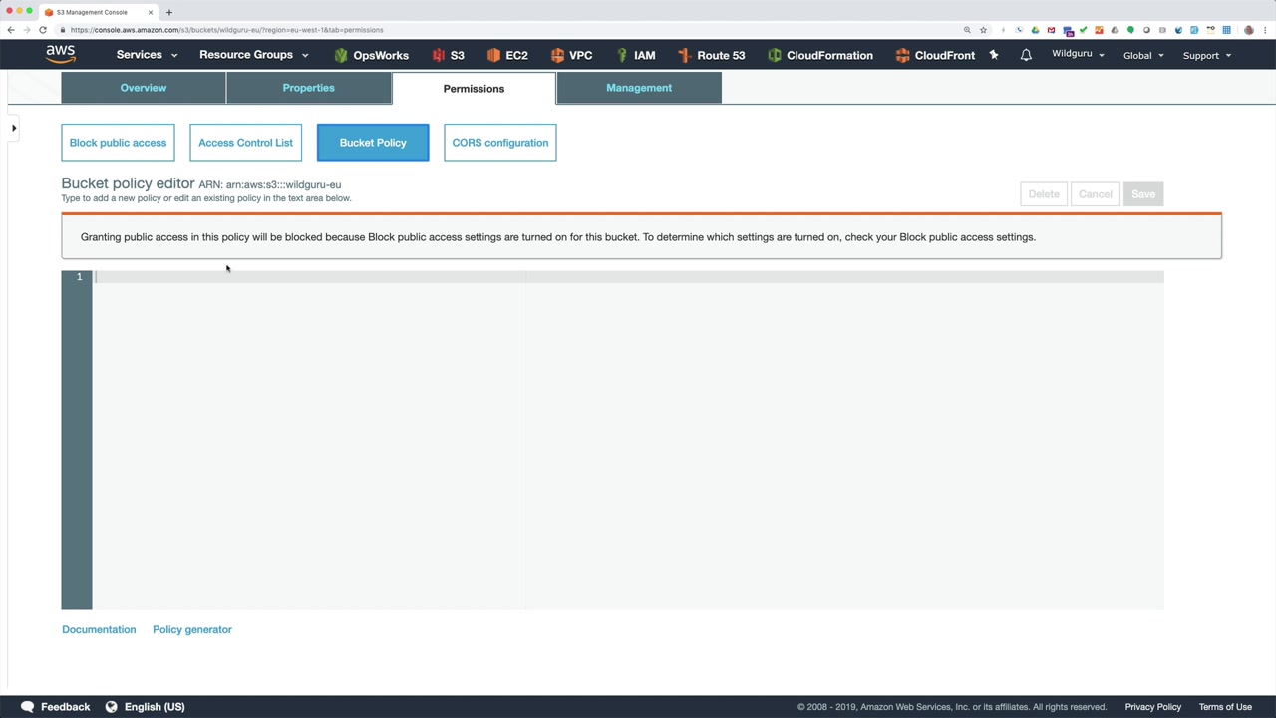
Task: Open the Support dropdown menu
Action: point(1207,55)
